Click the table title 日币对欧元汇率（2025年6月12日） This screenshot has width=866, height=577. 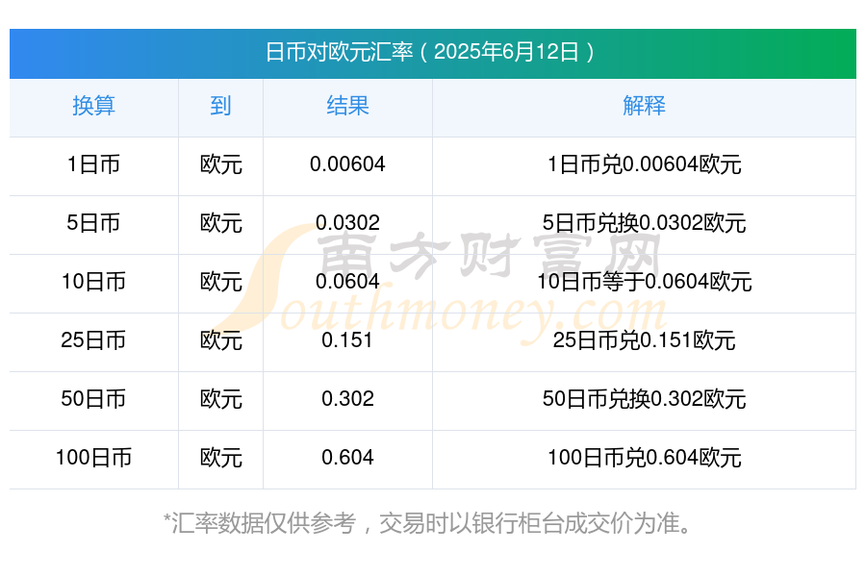click(x=431, y=53)
